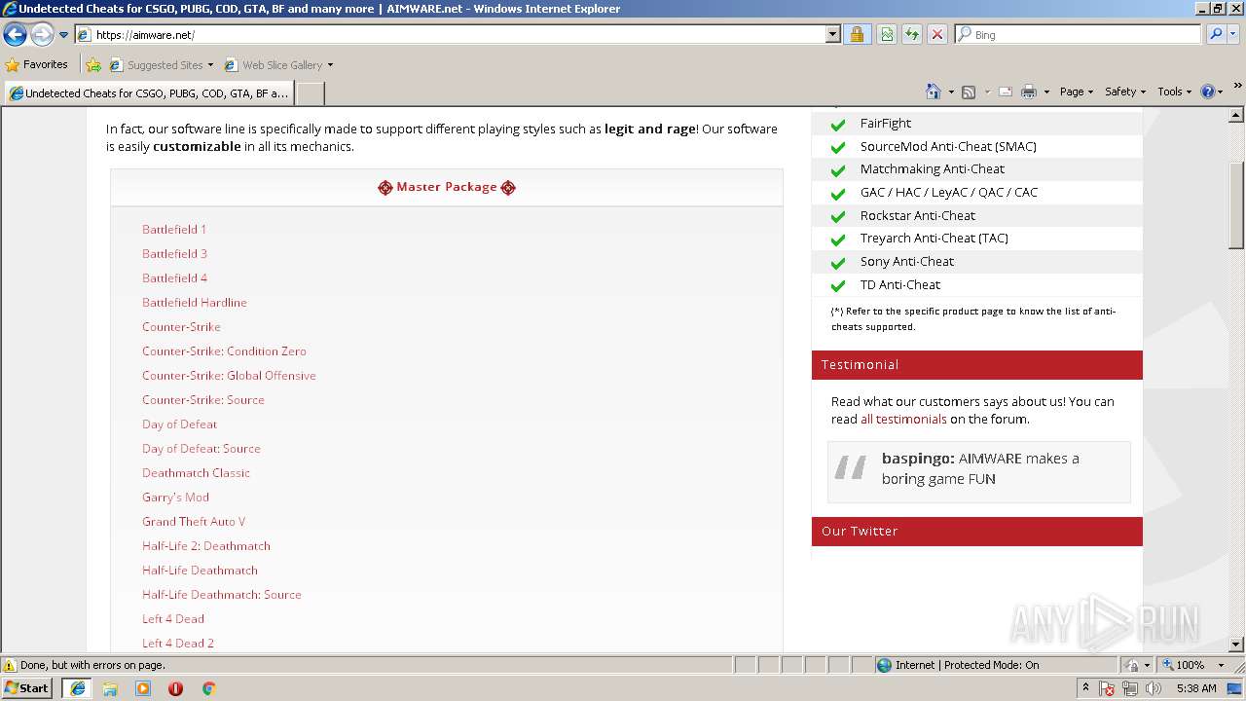Open the Battlefield Hardline link
1246x701 pixels.
click(x=195, y=303)
